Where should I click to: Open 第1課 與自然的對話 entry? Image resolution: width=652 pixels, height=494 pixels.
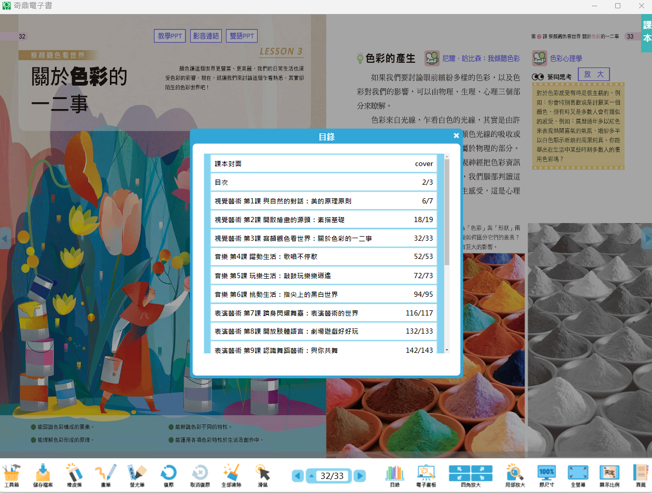click(324, 201)
